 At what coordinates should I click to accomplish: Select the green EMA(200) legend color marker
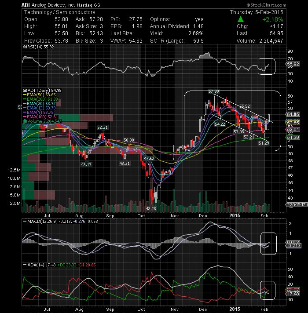(x=25, y=99)
